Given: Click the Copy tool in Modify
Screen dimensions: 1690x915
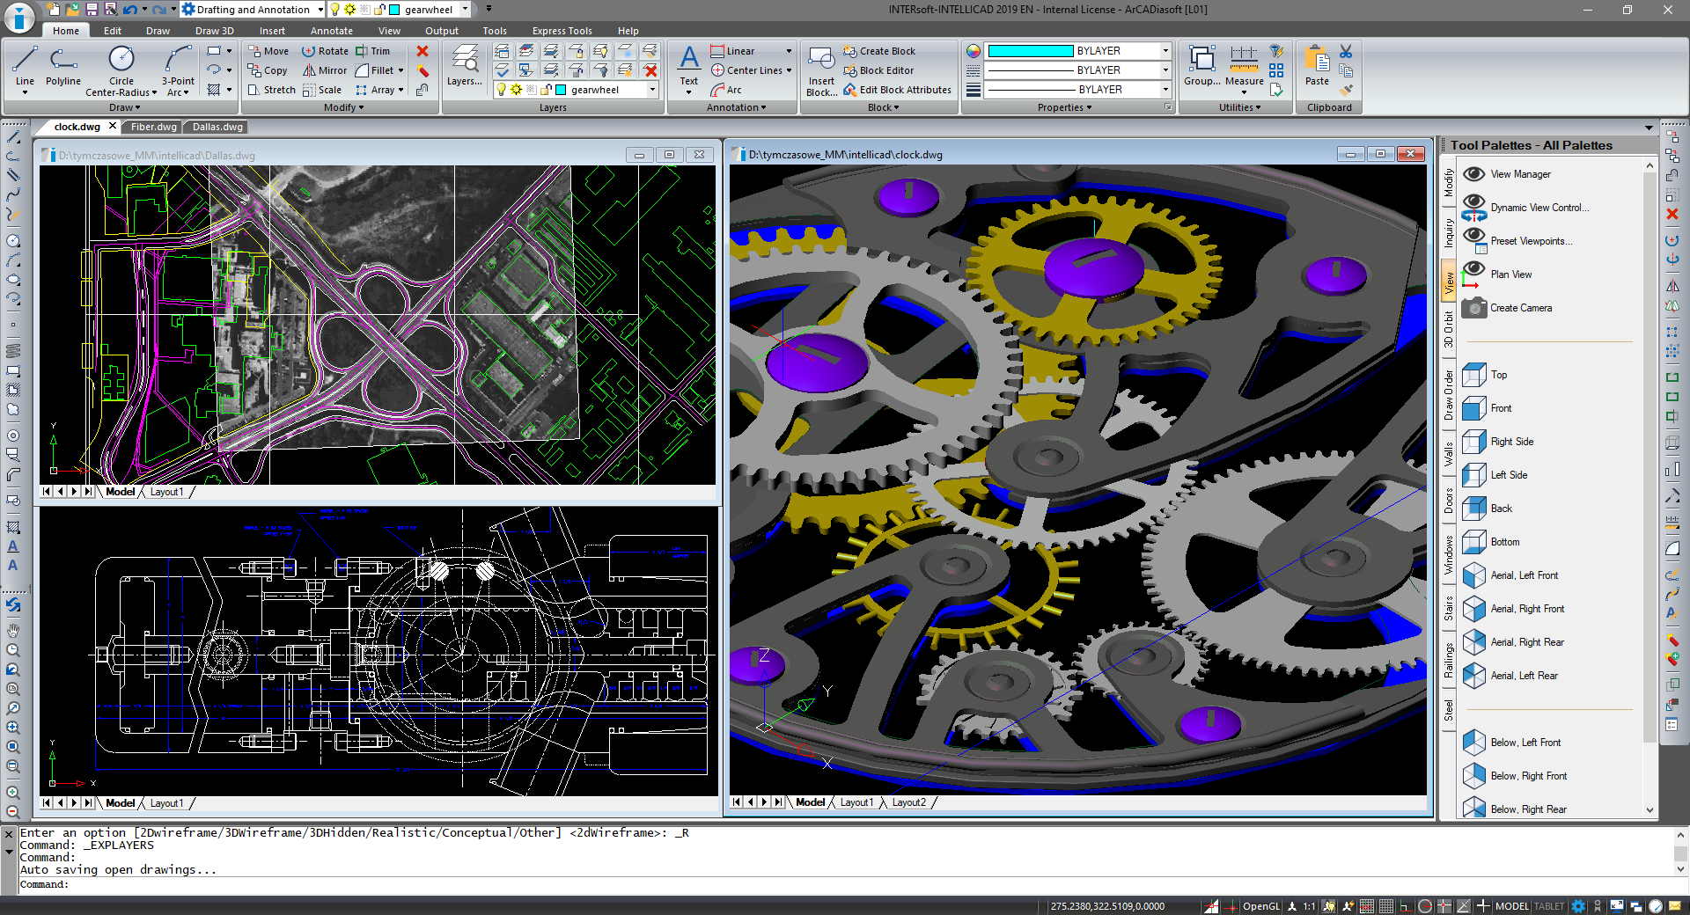Looking at the screenshot, I should [x=268, y=70].
